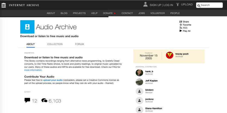Viewport: 227px width, 113px height.
Task: Open the Forum tab
Action: (x=79, y=44)
